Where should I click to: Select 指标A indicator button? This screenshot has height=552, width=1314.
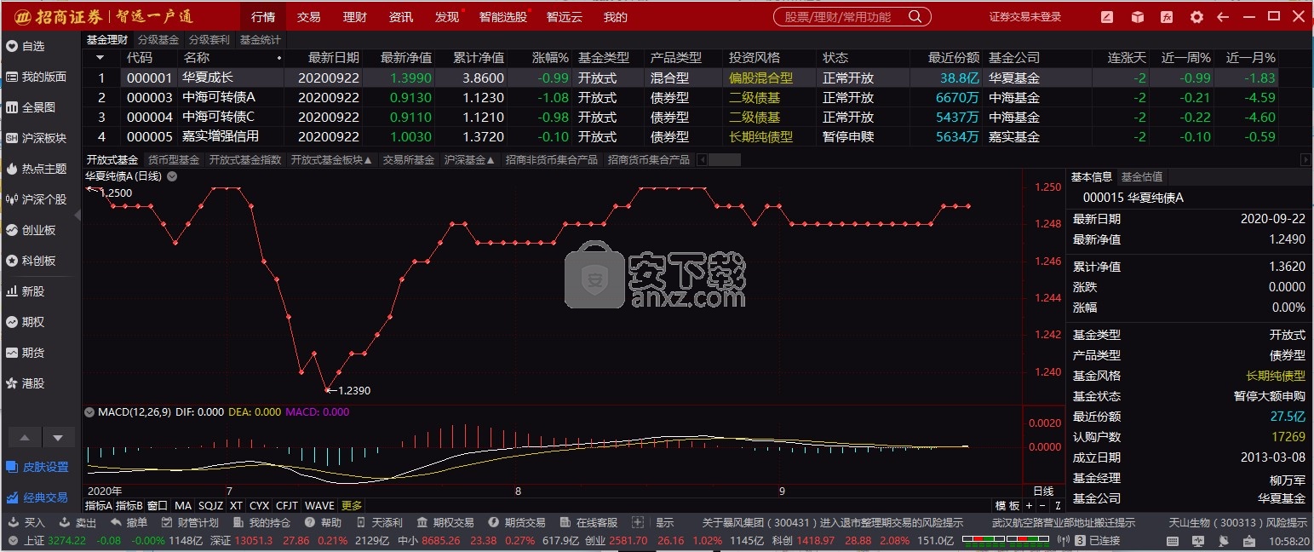point(98,505)
